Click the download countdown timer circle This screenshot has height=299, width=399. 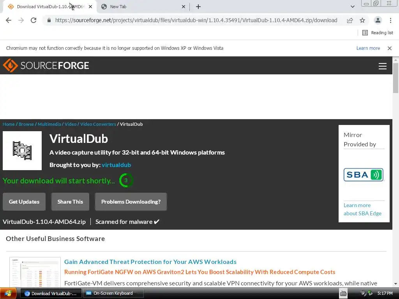click(x=126, y=181)
